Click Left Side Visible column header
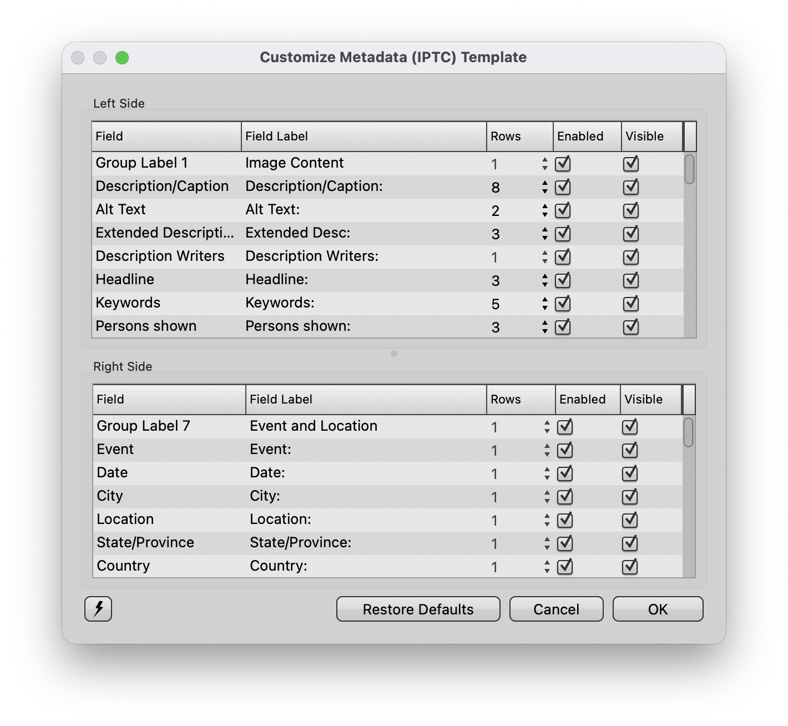 (x=652, y=136)
